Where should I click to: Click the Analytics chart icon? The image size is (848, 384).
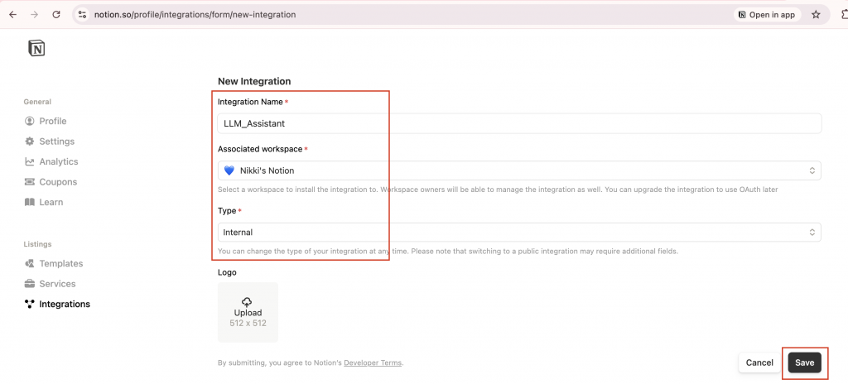(29, 161)
